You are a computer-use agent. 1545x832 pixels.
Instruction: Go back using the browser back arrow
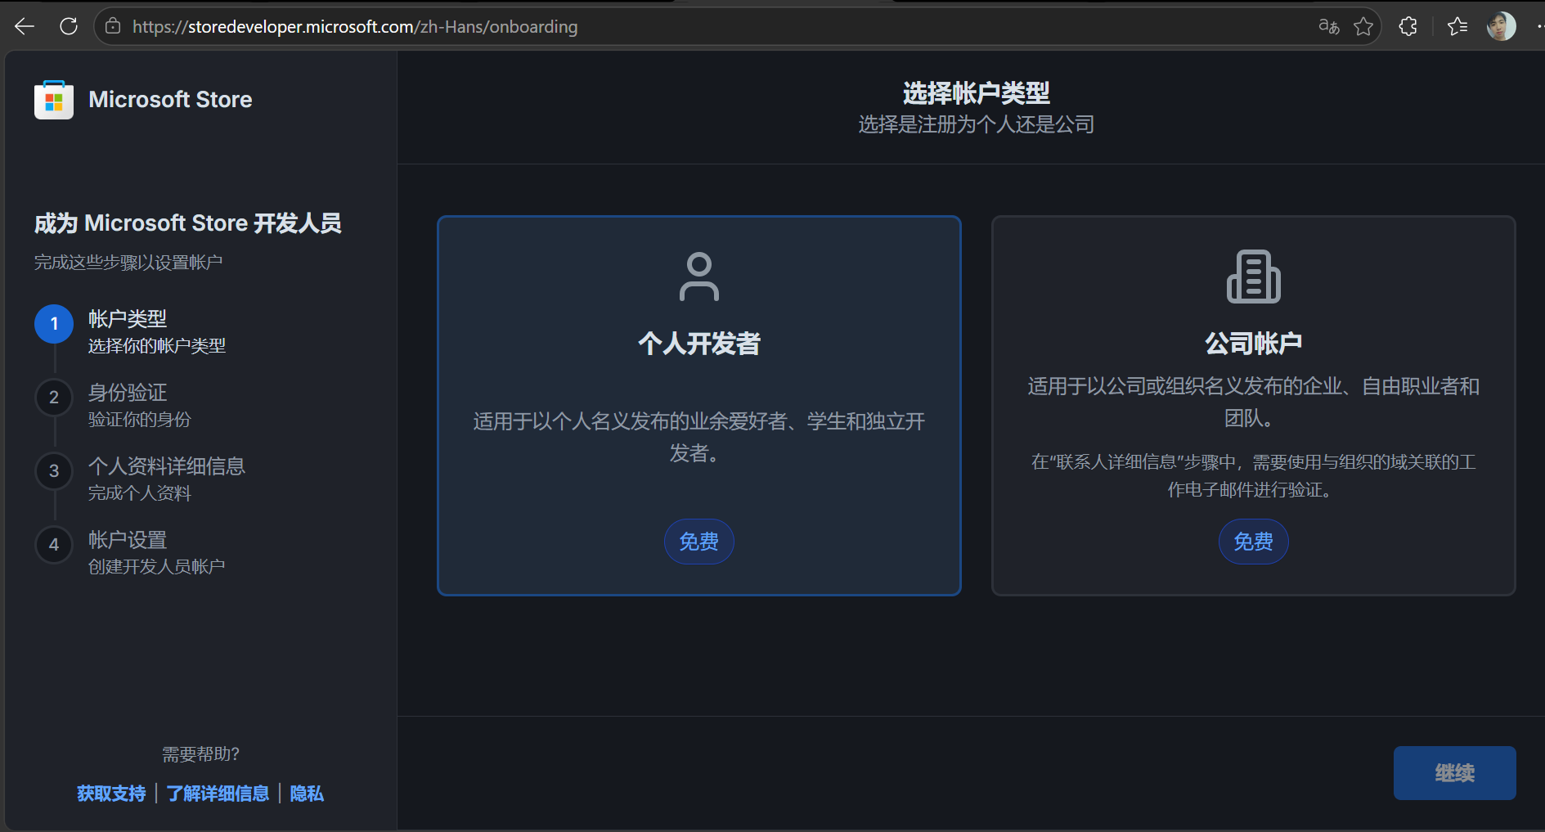(25, 26)
